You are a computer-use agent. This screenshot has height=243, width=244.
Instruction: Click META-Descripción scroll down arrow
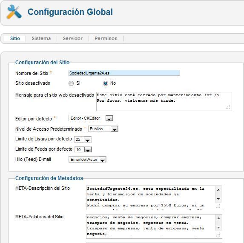click(218, 199)
